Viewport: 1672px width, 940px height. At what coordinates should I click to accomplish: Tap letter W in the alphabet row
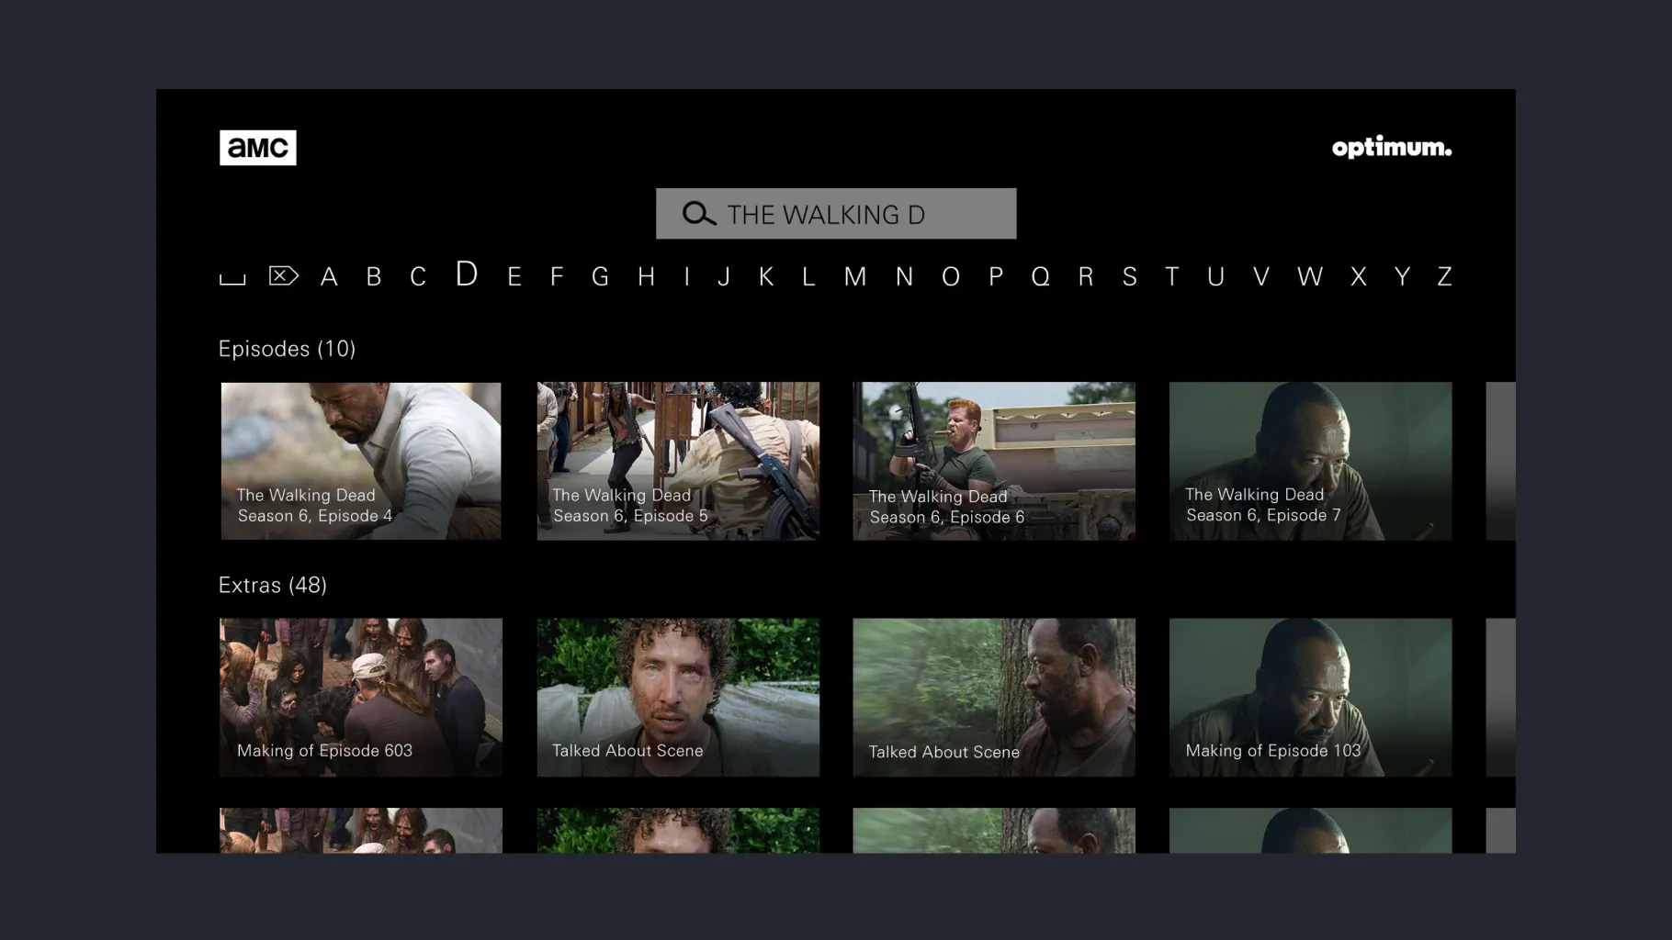coord(1310,276)
